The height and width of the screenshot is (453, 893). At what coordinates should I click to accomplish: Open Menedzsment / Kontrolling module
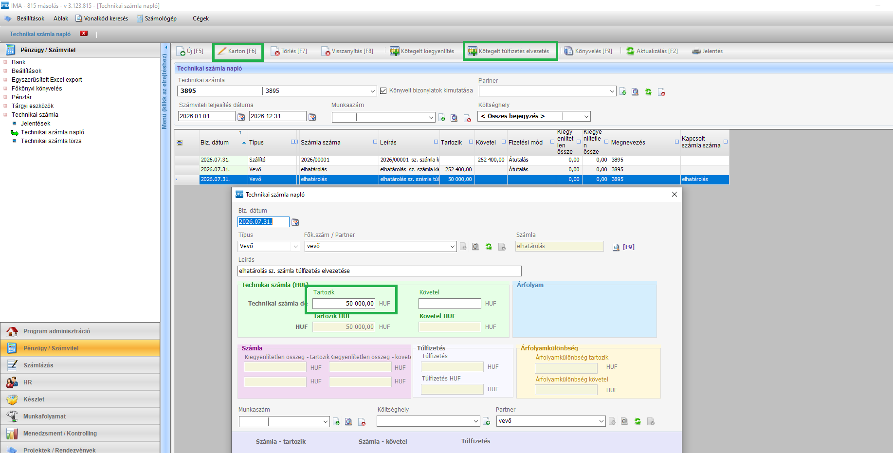(x=80, y=433)
